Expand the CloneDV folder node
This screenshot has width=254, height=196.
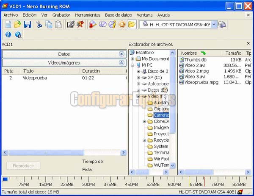pyautogui.click(x=144, y=121)
